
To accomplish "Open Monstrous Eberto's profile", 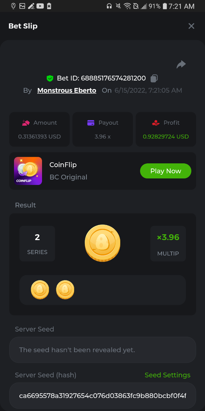I will [67, 90].
